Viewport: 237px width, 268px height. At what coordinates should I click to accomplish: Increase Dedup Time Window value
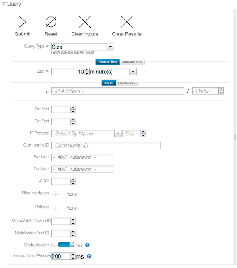(x=73, y=254)
